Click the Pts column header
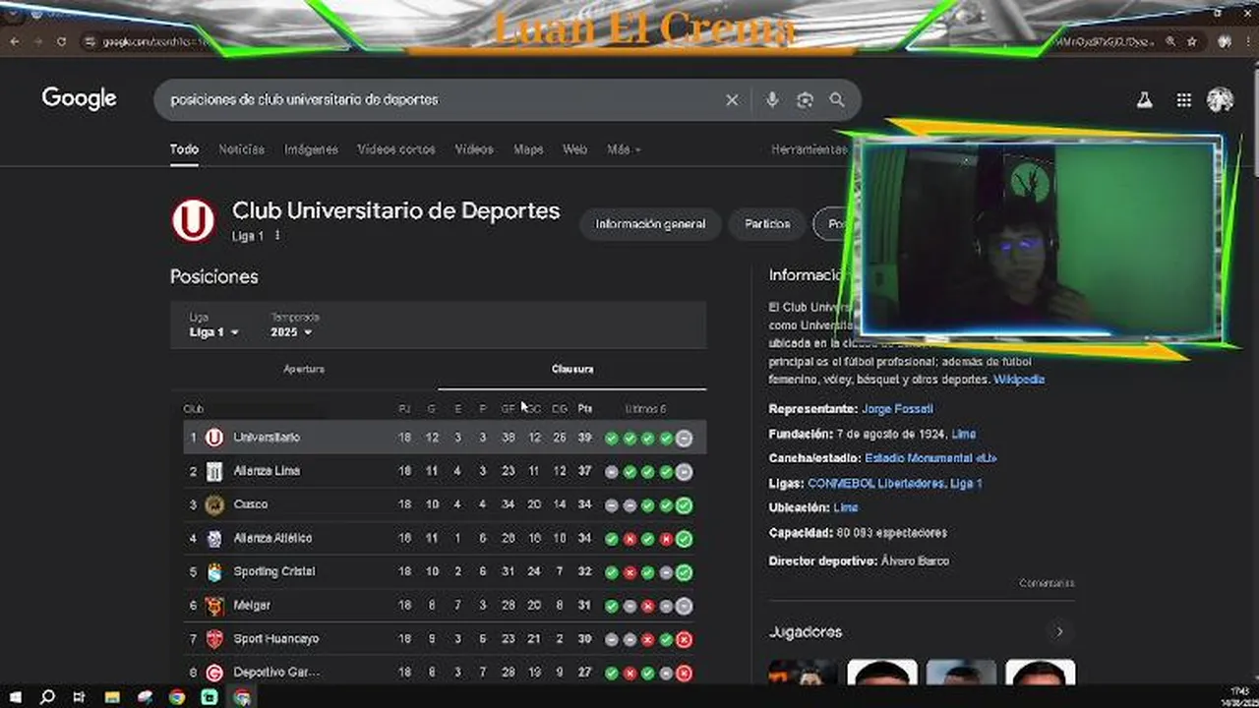This screenshot has width=1259, height=708. [585, 409]
